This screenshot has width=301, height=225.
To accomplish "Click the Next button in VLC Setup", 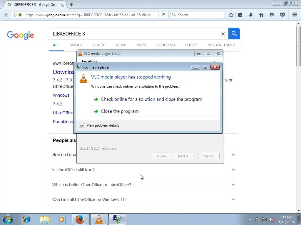I will click(x=183, y=156).
